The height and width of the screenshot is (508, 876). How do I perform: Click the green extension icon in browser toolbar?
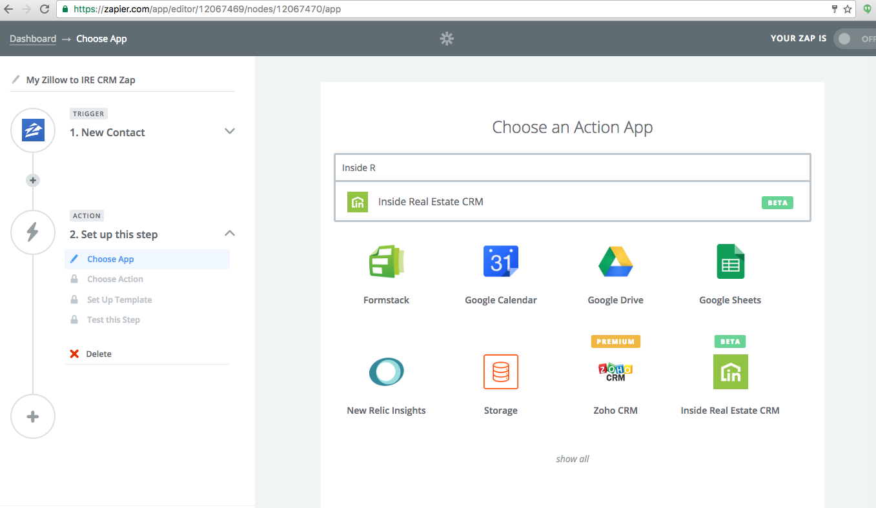(868, 9)
